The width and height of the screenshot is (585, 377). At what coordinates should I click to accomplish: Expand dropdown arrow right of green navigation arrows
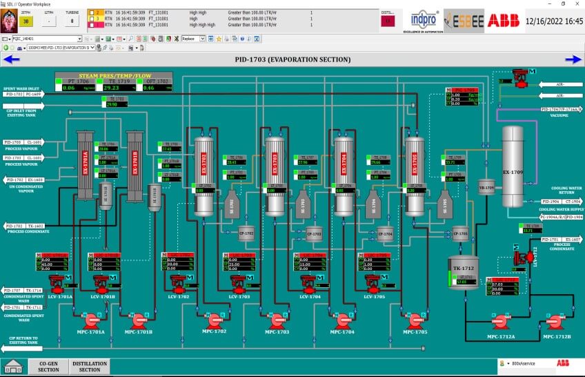[24, 48]
